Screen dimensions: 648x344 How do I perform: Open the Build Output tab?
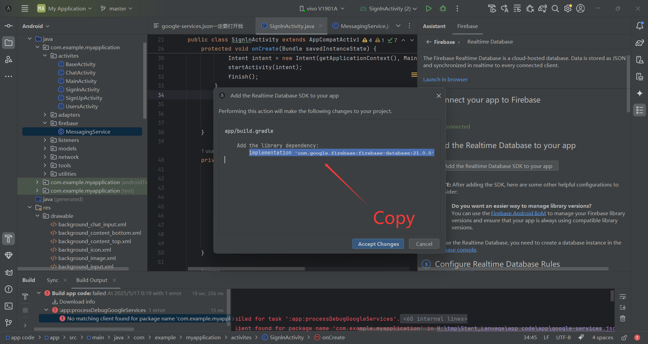point(91,280)
